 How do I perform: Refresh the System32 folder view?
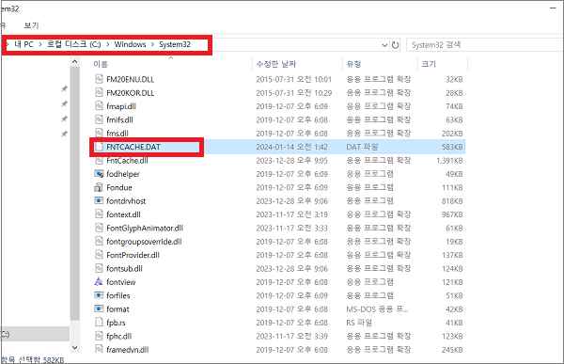pyautogui.click(x=396, y=45)
